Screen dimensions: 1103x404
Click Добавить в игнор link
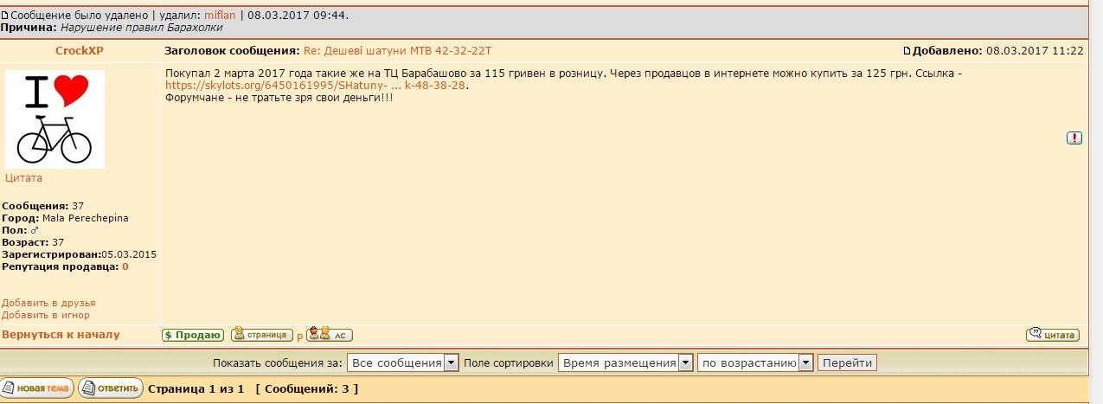45,315
